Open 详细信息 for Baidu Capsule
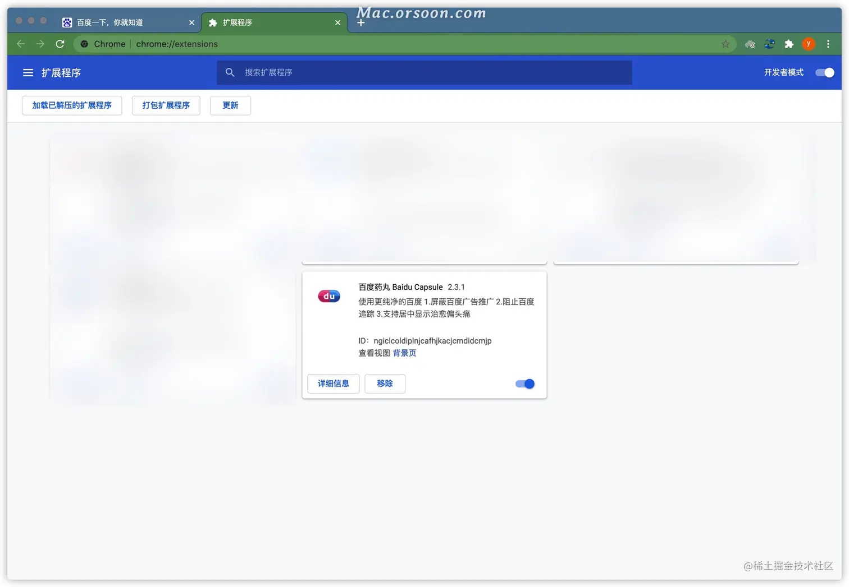This screenshot has height=587, width=849. pyautogui.click(x=334, y=383)
